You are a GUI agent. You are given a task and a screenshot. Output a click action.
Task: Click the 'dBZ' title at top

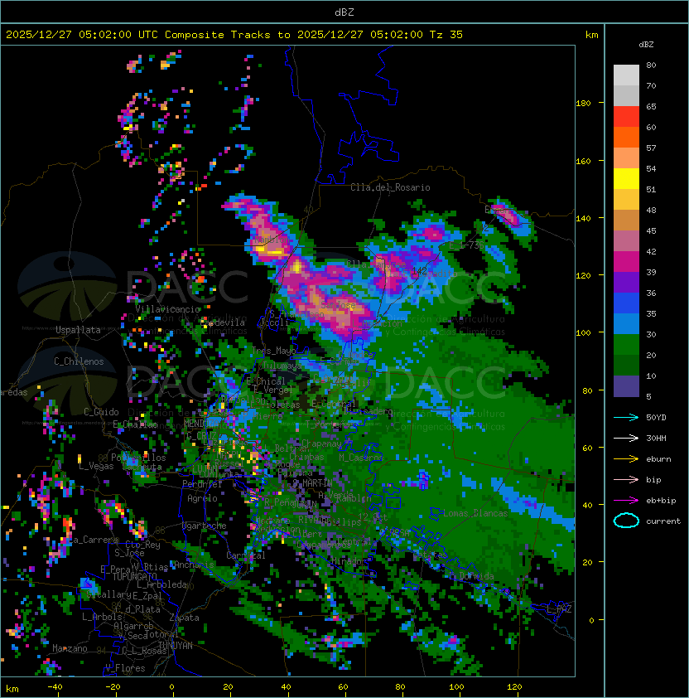pos(344,12)
